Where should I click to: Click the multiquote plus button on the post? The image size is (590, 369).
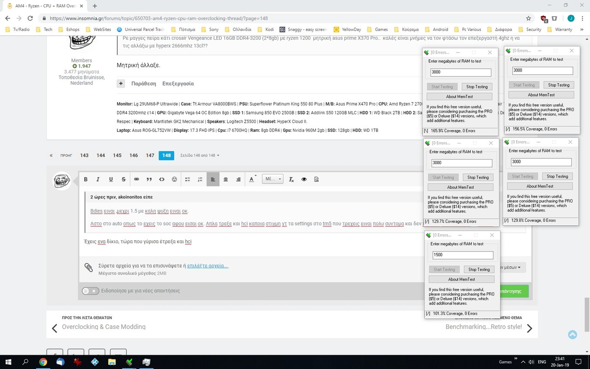(x=121, y=83)
